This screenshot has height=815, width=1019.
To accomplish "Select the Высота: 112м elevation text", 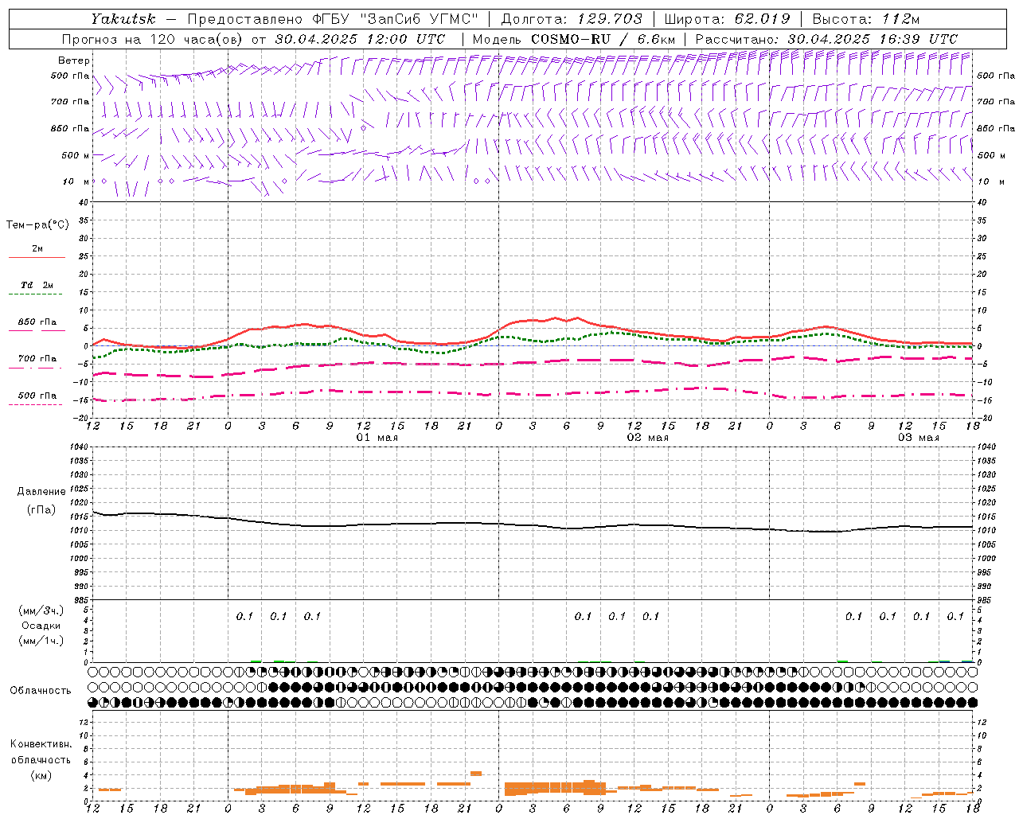I will point(865,19).
